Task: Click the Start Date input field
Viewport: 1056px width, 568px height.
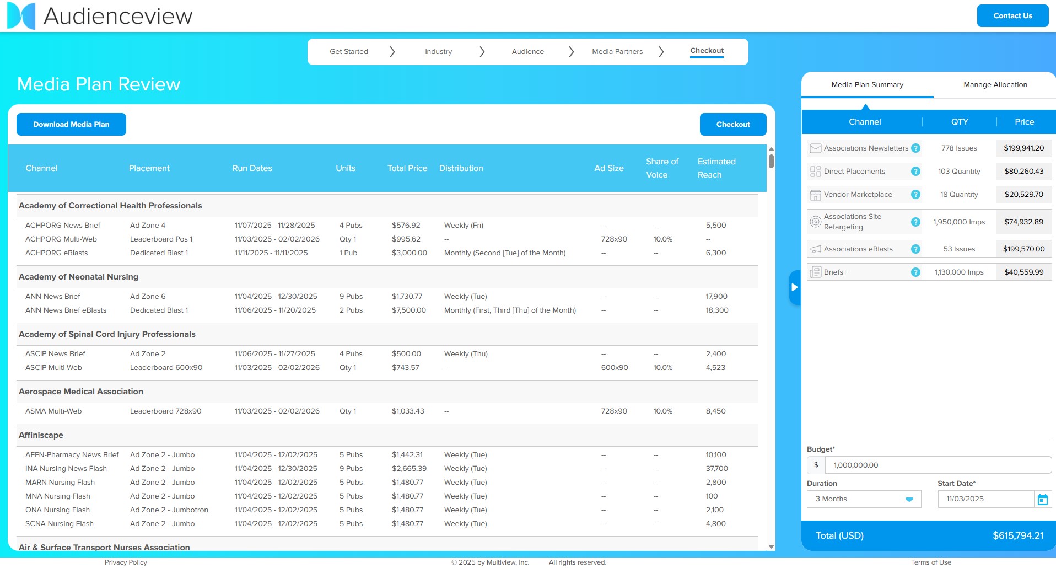Action: pyautogui.click(x=986, y=499)
